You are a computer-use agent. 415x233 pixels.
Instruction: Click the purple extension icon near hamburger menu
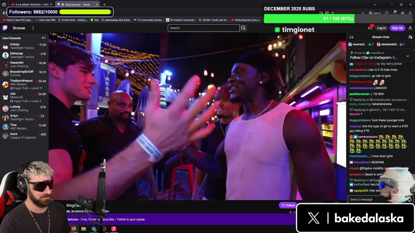tap(402, 13)
